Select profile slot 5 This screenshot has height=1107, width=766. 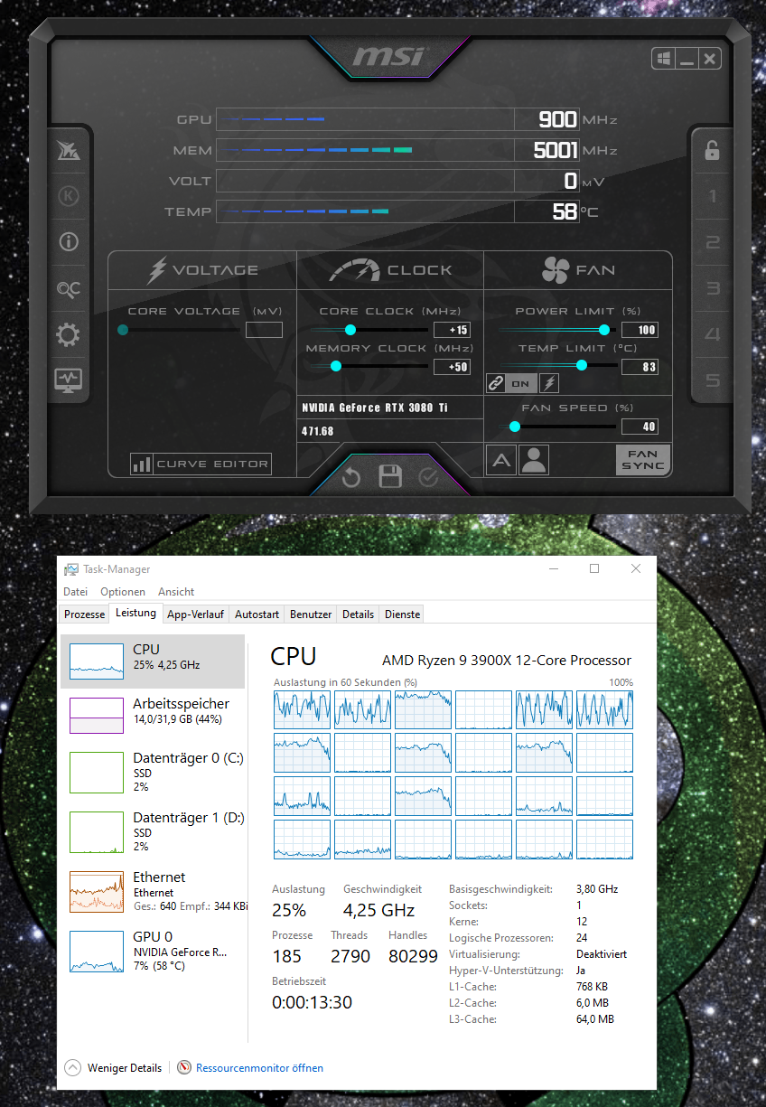(713, 380)
